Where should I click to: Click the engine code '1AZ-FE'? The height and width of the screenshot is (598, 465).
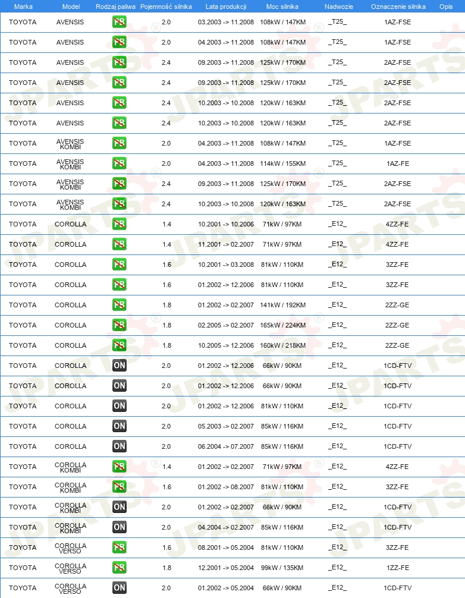coord(398,163)
